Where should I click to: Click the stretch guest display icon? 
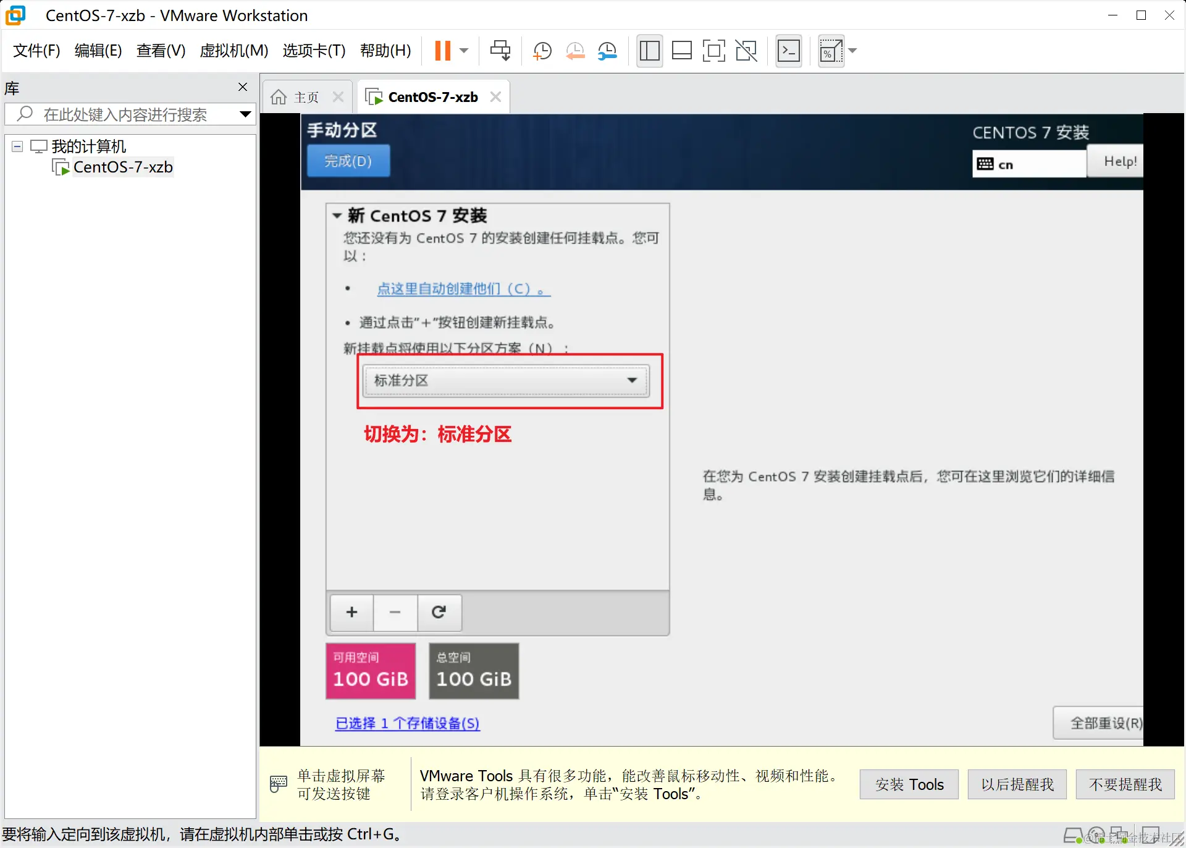[x=831, y=51]
